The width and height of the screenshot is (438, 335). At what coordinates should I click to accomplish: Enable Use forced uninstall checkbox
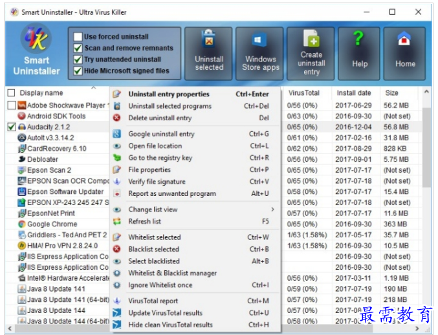pos(78,37)
